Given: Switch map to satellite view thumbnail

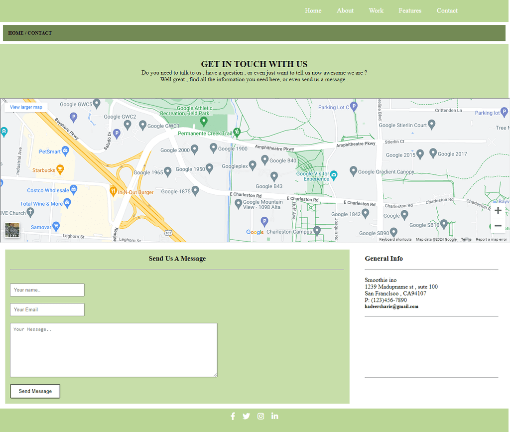Looking at the screenshot, I should 12,230.
